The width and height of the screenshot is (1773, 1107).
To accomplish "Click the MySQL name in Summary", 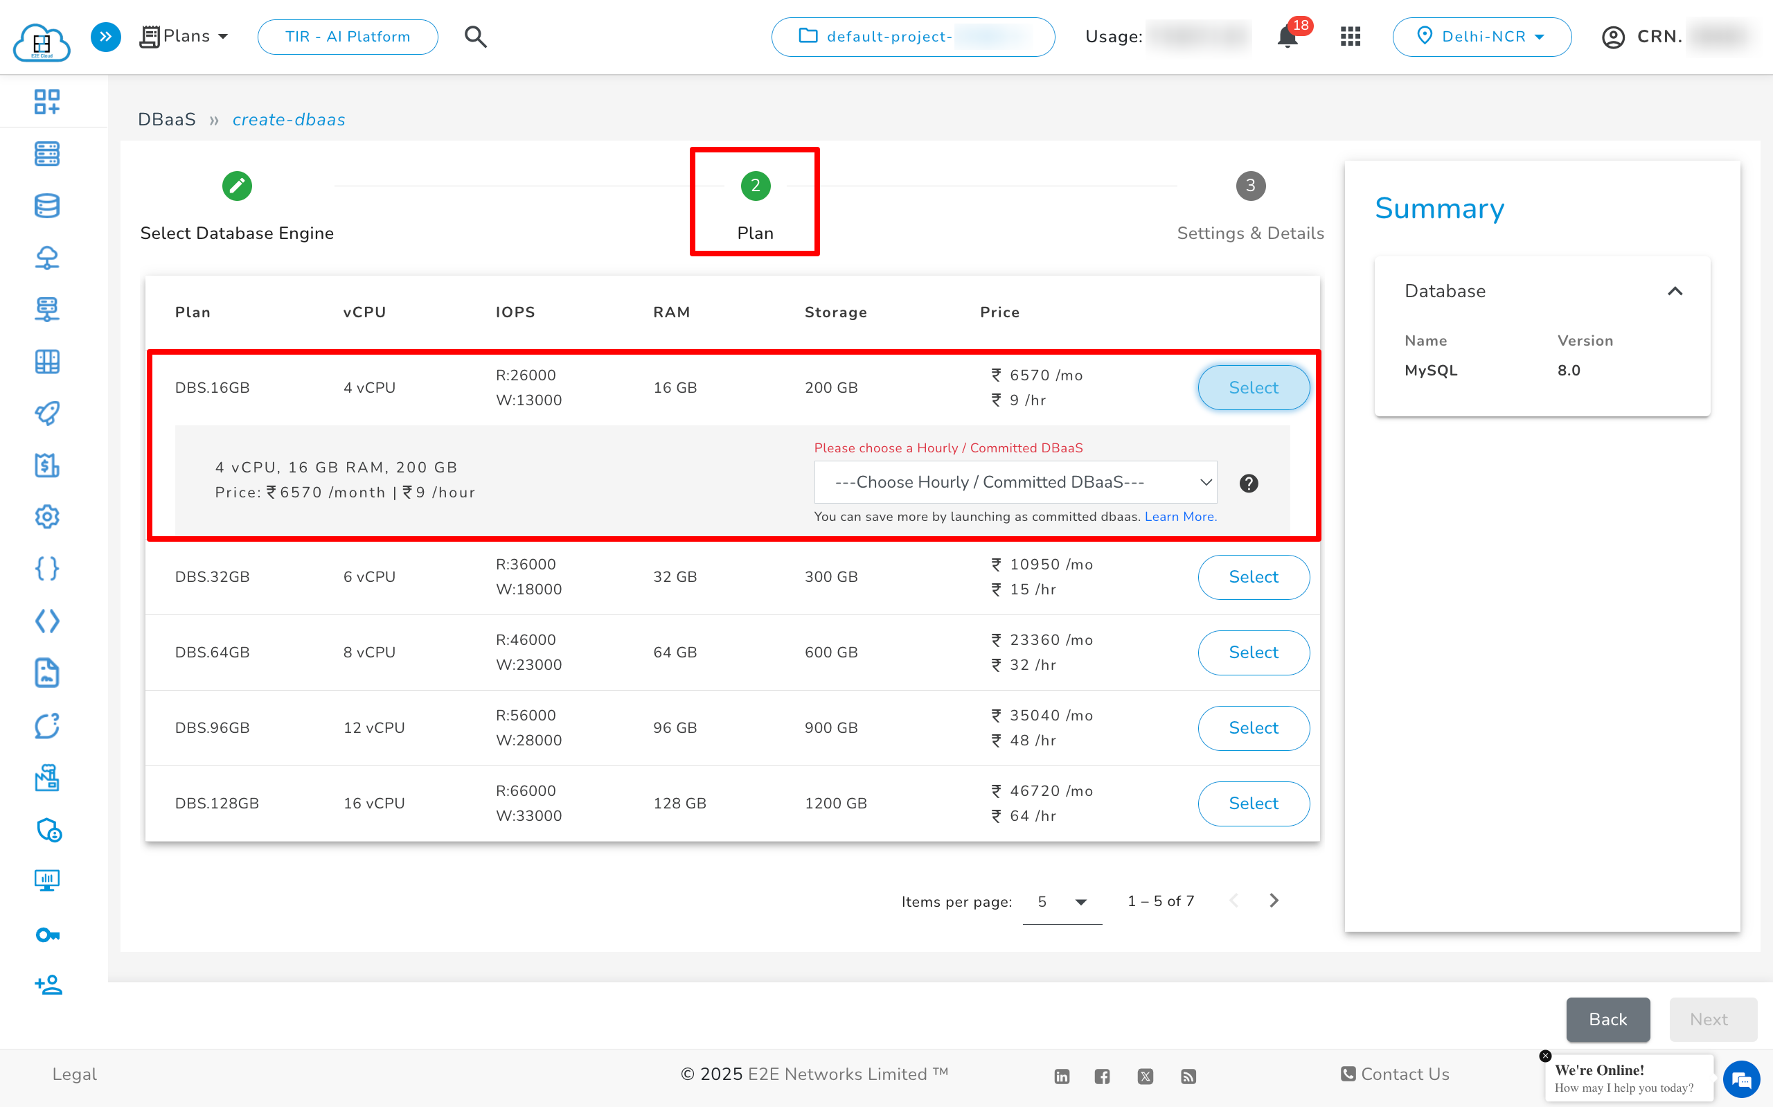I will coord(1431,371).
